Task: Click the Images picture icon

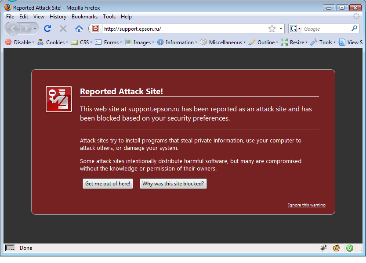Action: 128,42
